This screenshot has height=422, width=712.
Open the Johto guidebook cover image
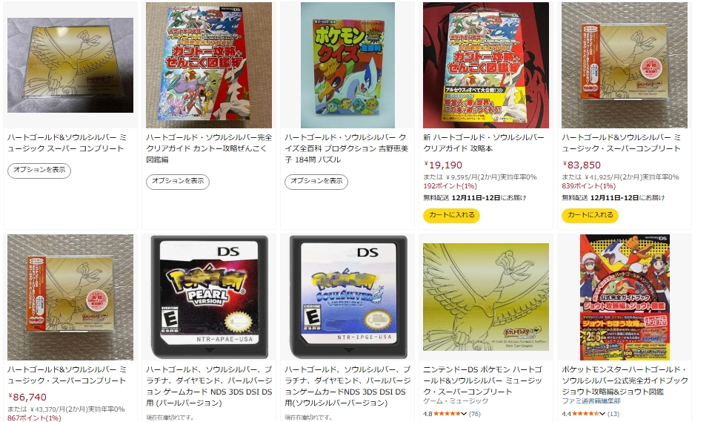625,297
